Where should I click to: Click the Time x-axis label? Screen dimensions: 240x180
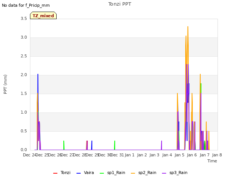coord(212,161)
